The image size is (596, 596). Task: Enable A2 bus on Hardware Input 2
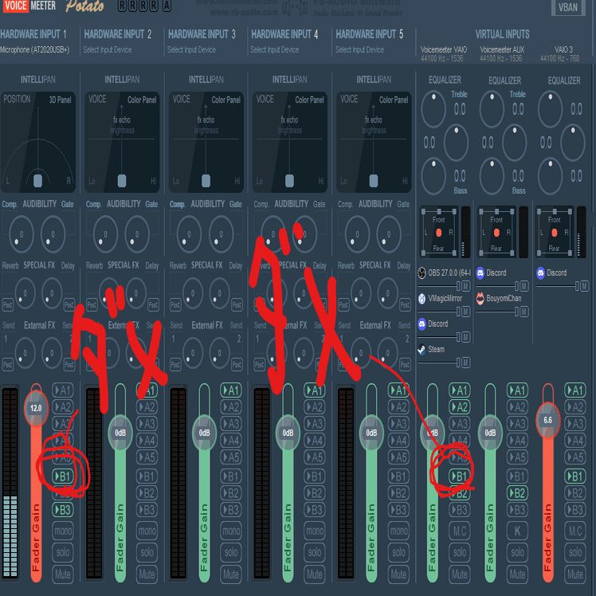pos(147,407)
